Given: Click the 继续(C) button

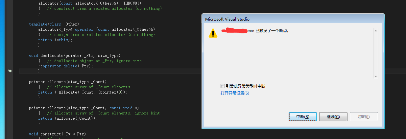Looking at the screenshot, I should point(333,117).
